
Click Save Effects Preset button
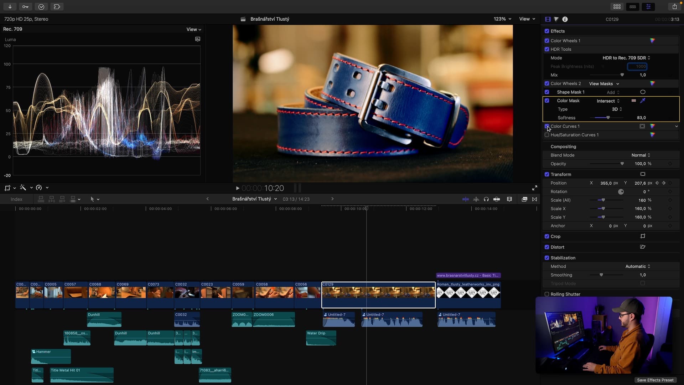(x=655, y=380)
